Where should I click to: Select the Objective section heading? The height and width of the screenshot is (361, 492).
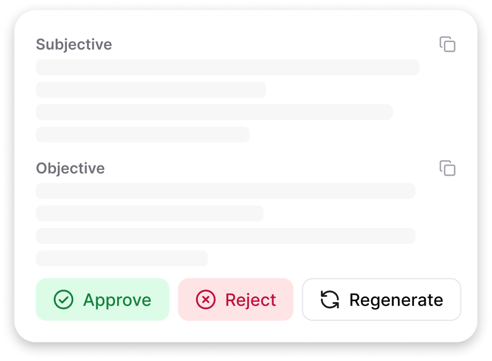[x=70, y=168]
